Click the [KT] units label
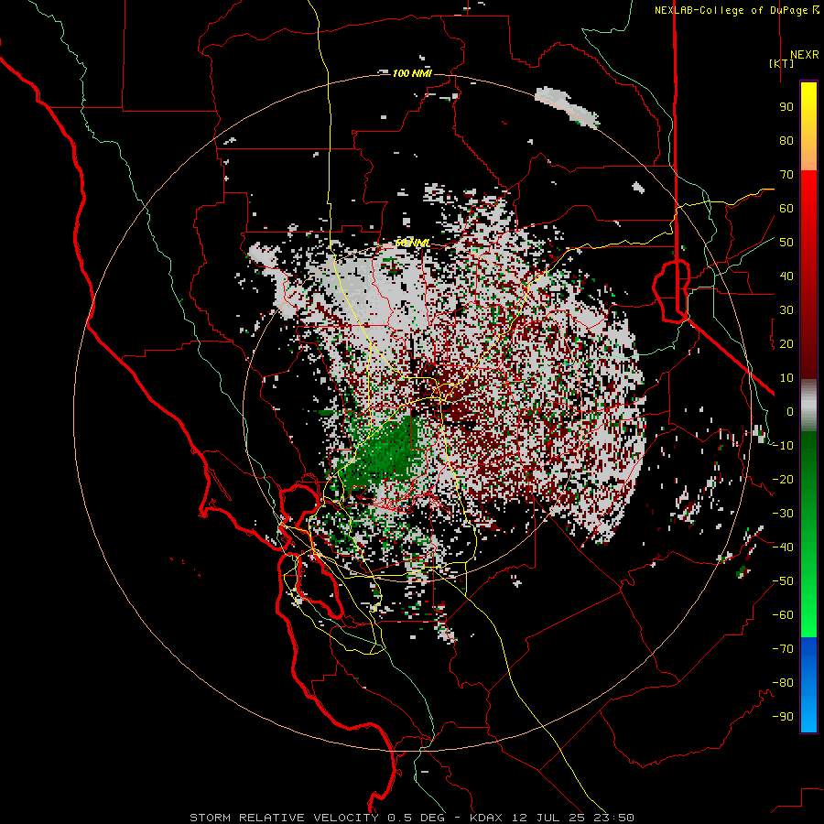The image size is (824, 824). click(x=782, y=63)
